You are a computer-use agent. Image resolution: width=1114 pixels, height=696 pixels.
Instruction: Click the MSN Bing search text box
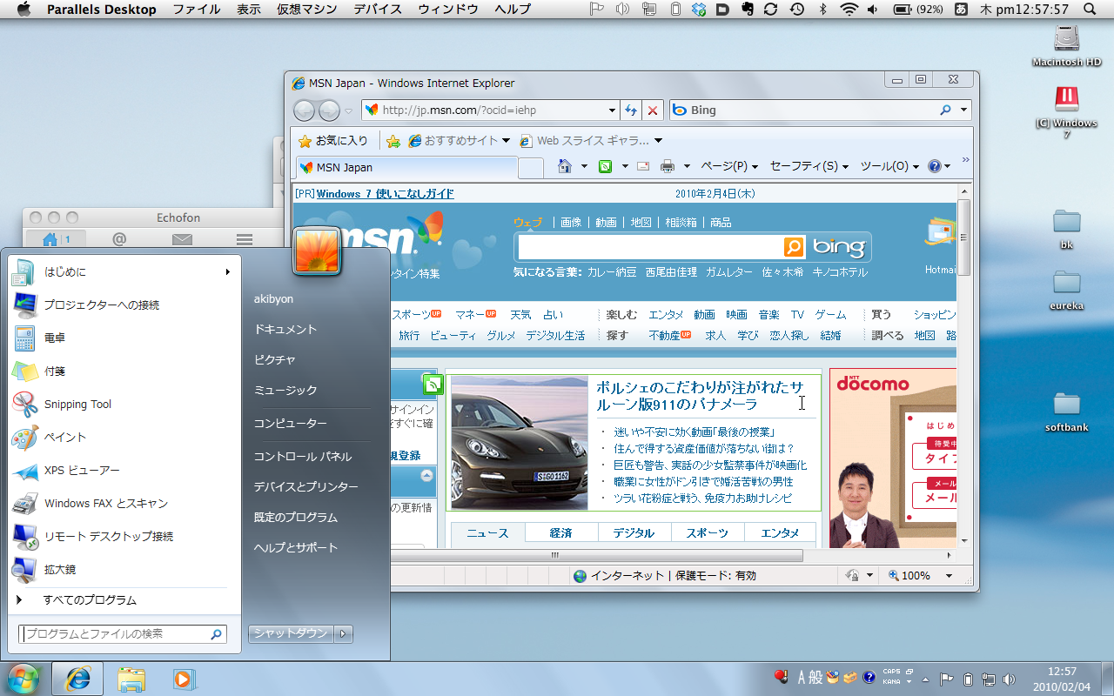click(x=651, y=247)
